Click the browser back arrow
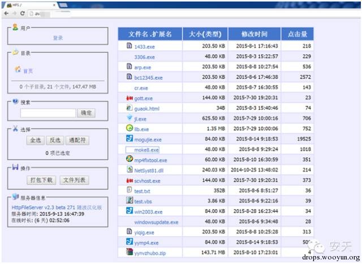The height and width of the screenshot is (264, 362). click(x=6, y=13)
